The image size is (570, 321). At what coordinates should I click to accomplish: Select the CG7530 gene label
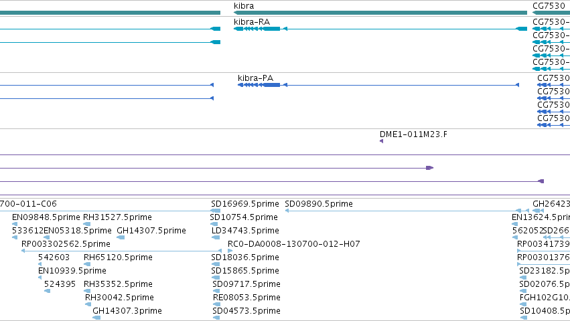[549, 6]
